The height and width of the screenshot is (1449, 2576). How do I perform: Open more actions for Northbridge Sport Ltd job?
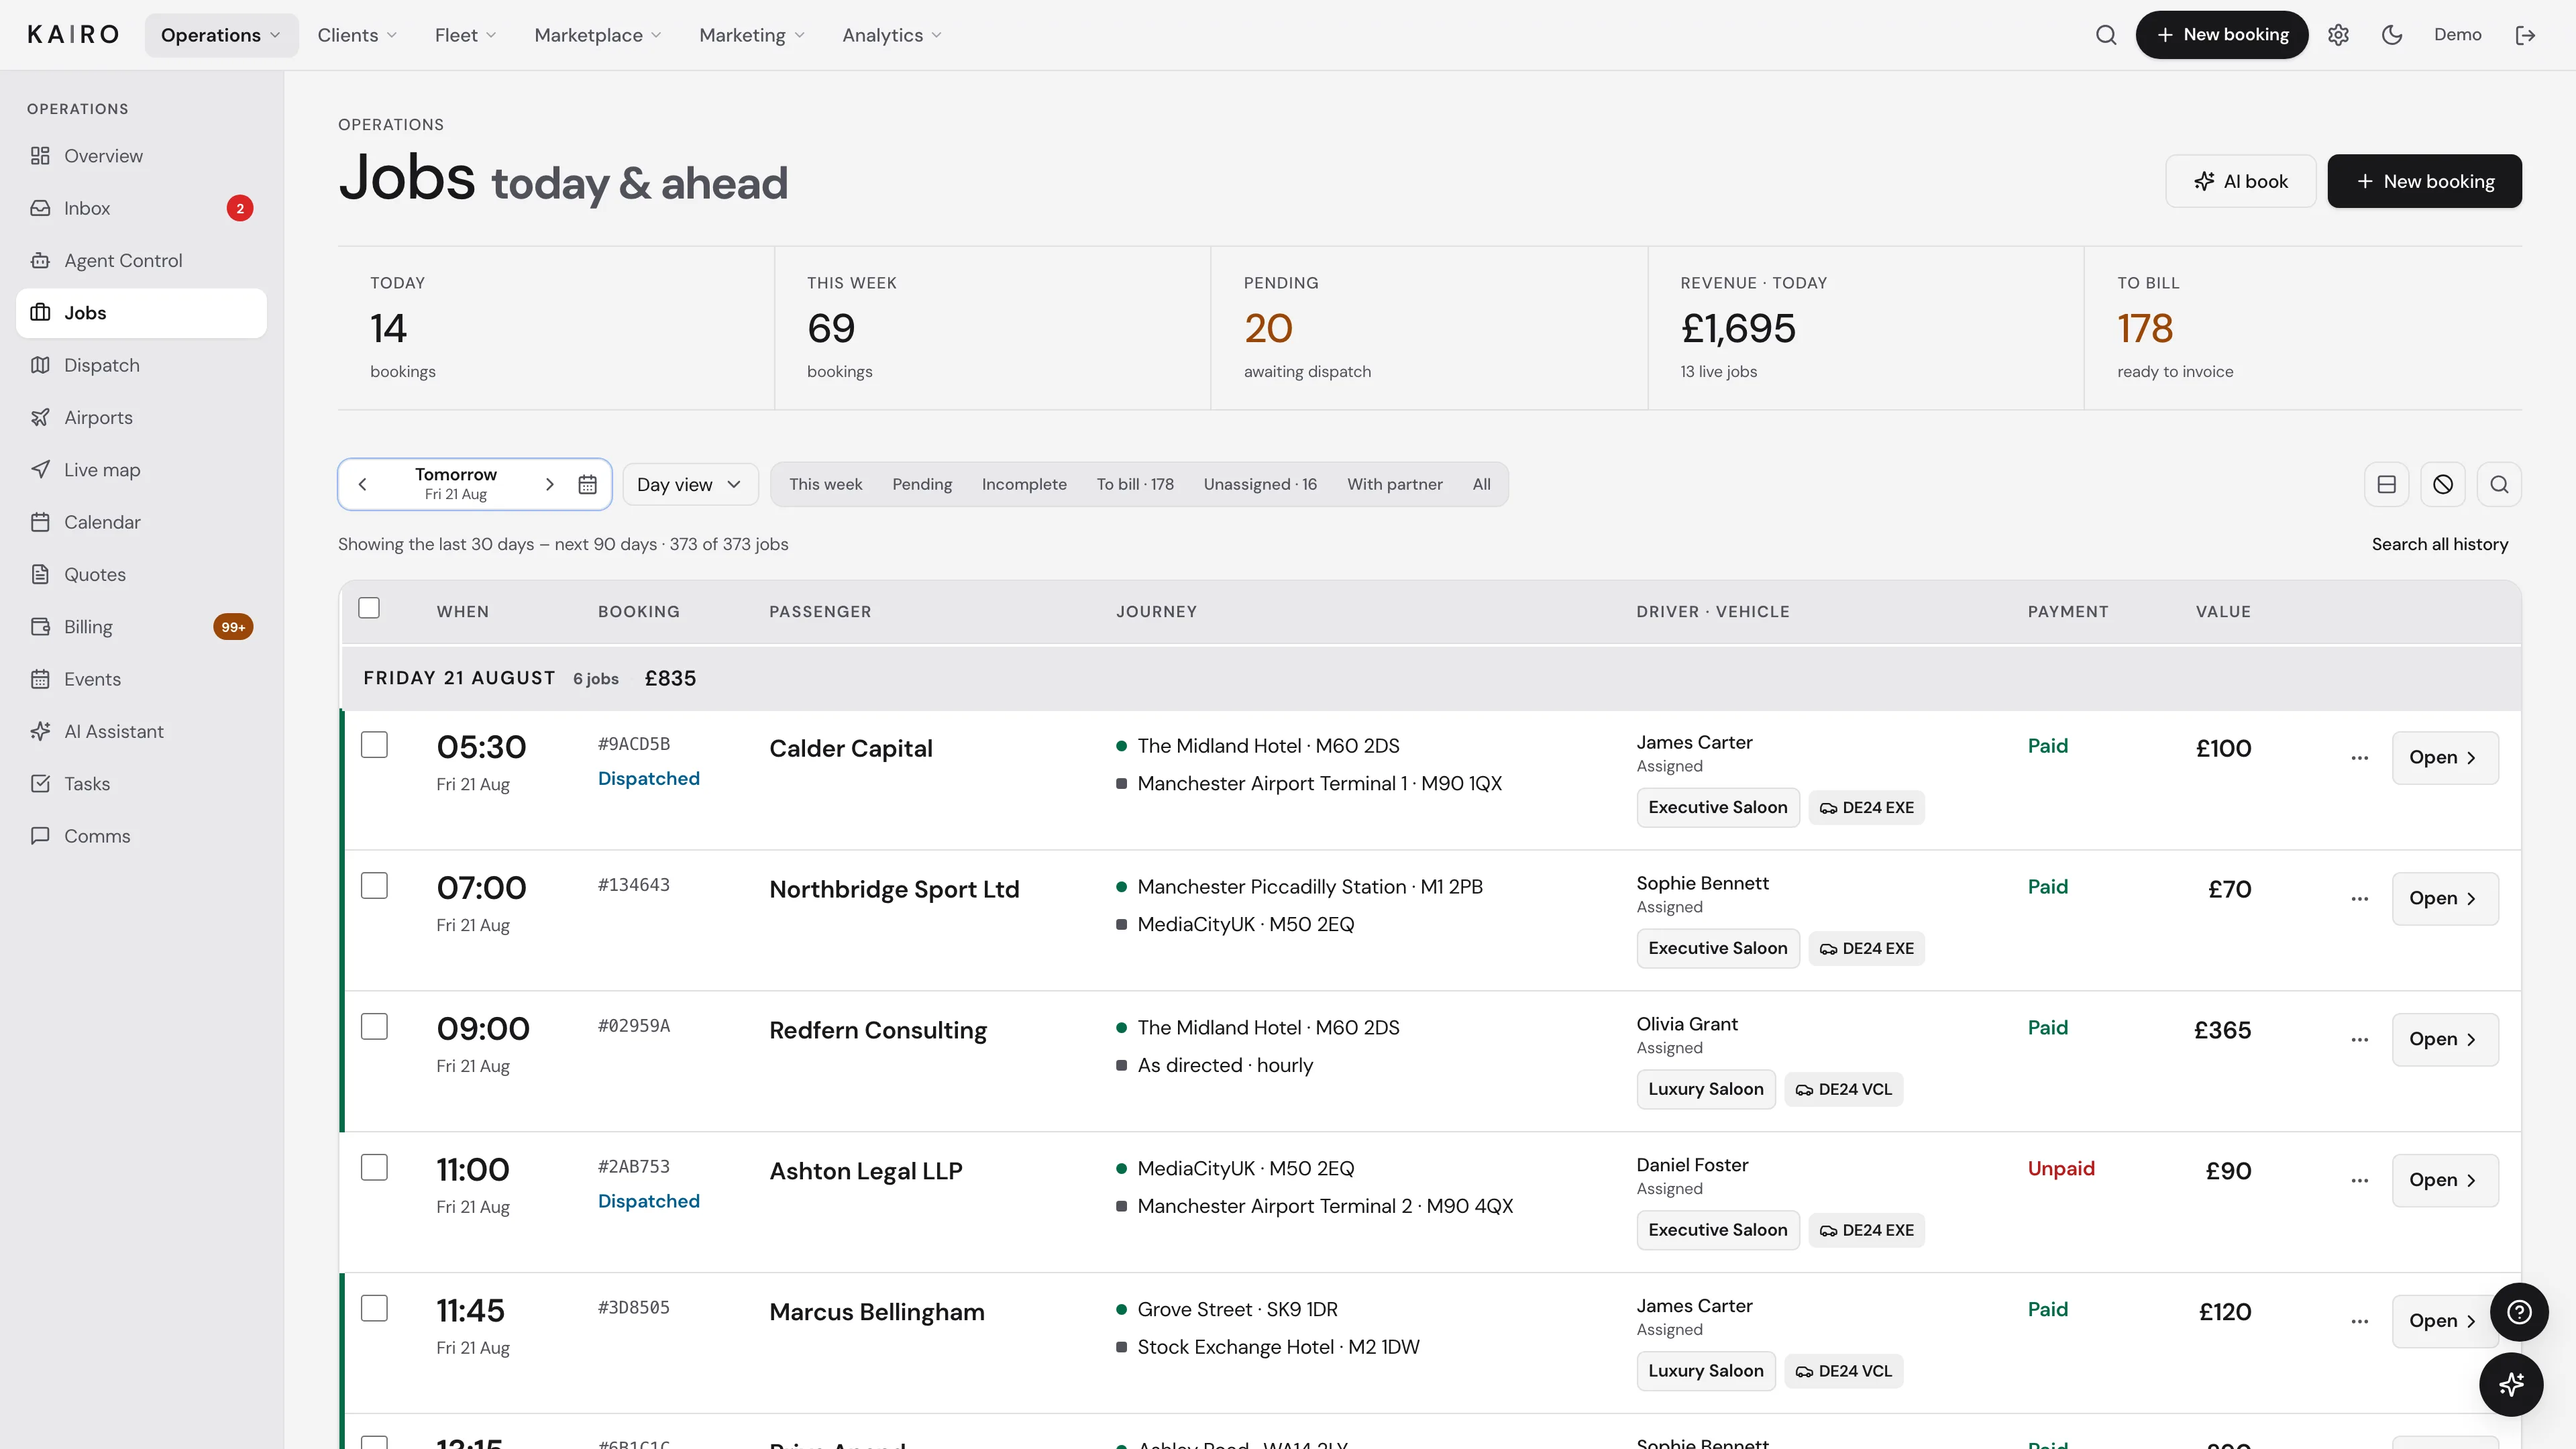pos(2360,899)
